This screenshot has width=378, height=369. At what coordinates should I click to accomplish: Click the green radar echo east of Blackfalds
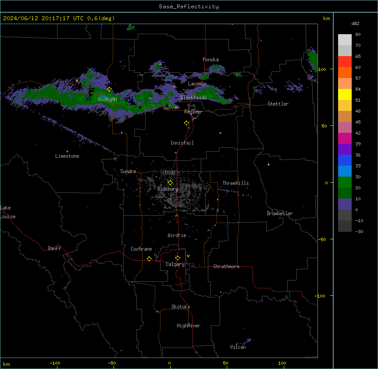212,95
